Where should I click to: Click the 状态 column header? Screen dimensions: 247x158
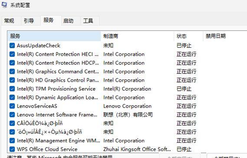[x=188, y=36]
